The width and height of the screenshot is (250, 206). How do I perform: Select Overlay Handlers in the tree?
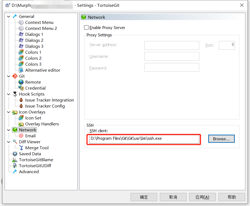(x=42, y=124)
